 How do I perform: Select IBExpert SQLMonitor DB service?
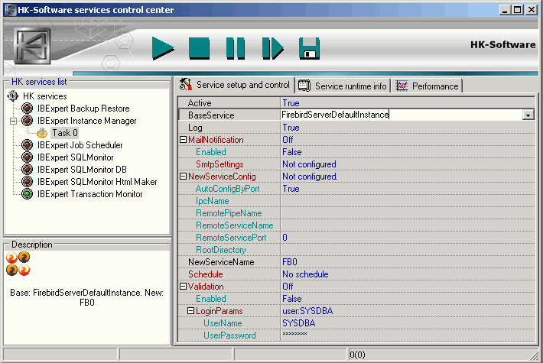point(82,170)
